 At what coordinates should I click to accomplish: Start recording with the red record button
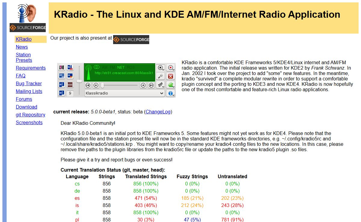(x=171, y=67)
